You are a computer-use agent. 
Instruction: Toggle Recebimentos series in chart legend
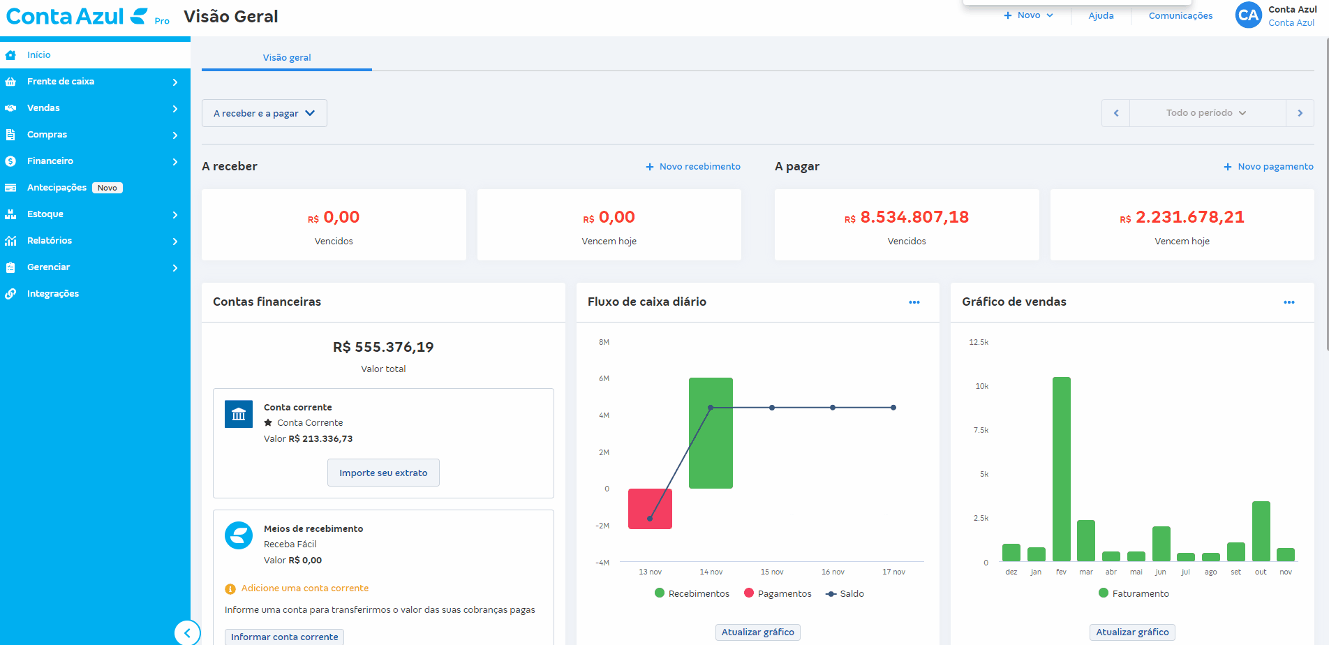(692, 593)
